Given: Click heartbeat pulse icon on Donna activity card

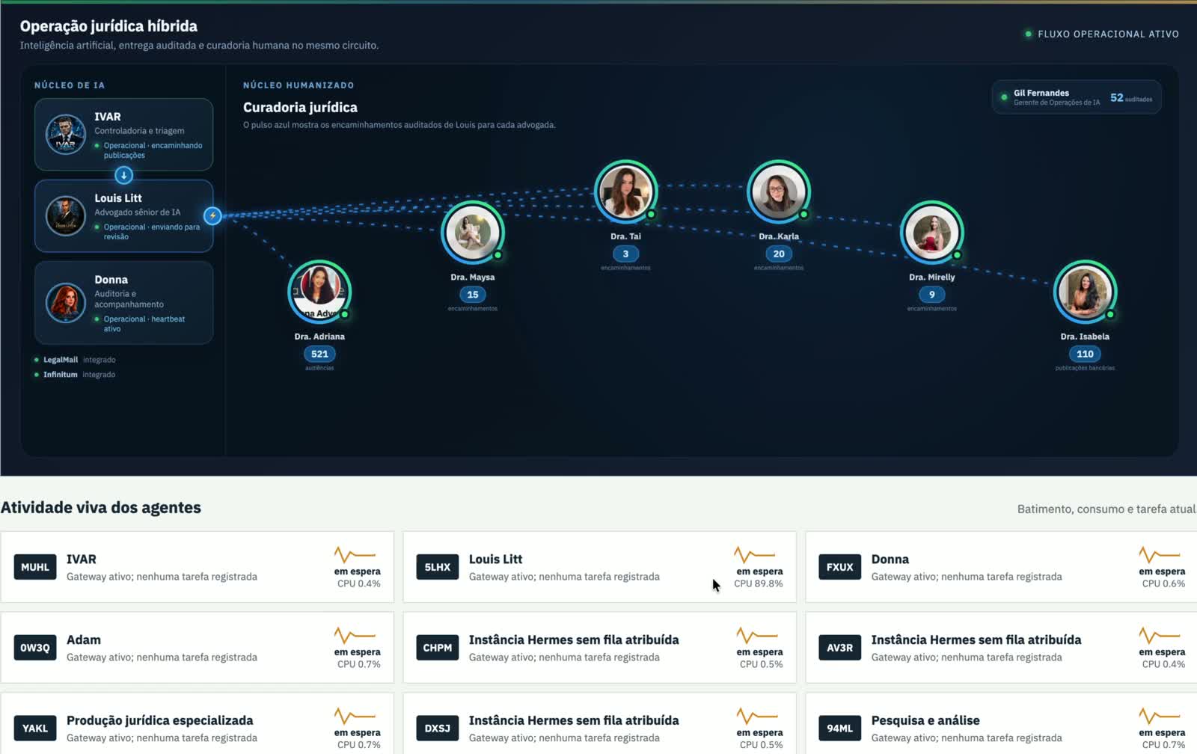Looking at the screenshot, I should pos(1160,555).
